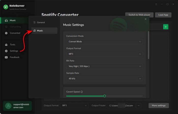Click the music note icon in settings
The width and height of the screenshot is (178, 114).
point(35,31)
